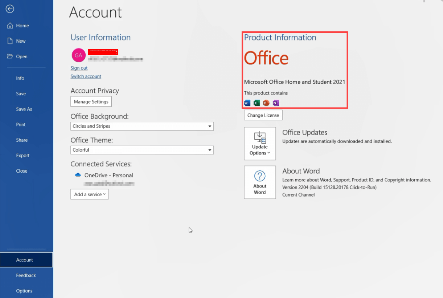The image size is (443, 298).
Task: Open the Export page
Action: coord(23,155)
